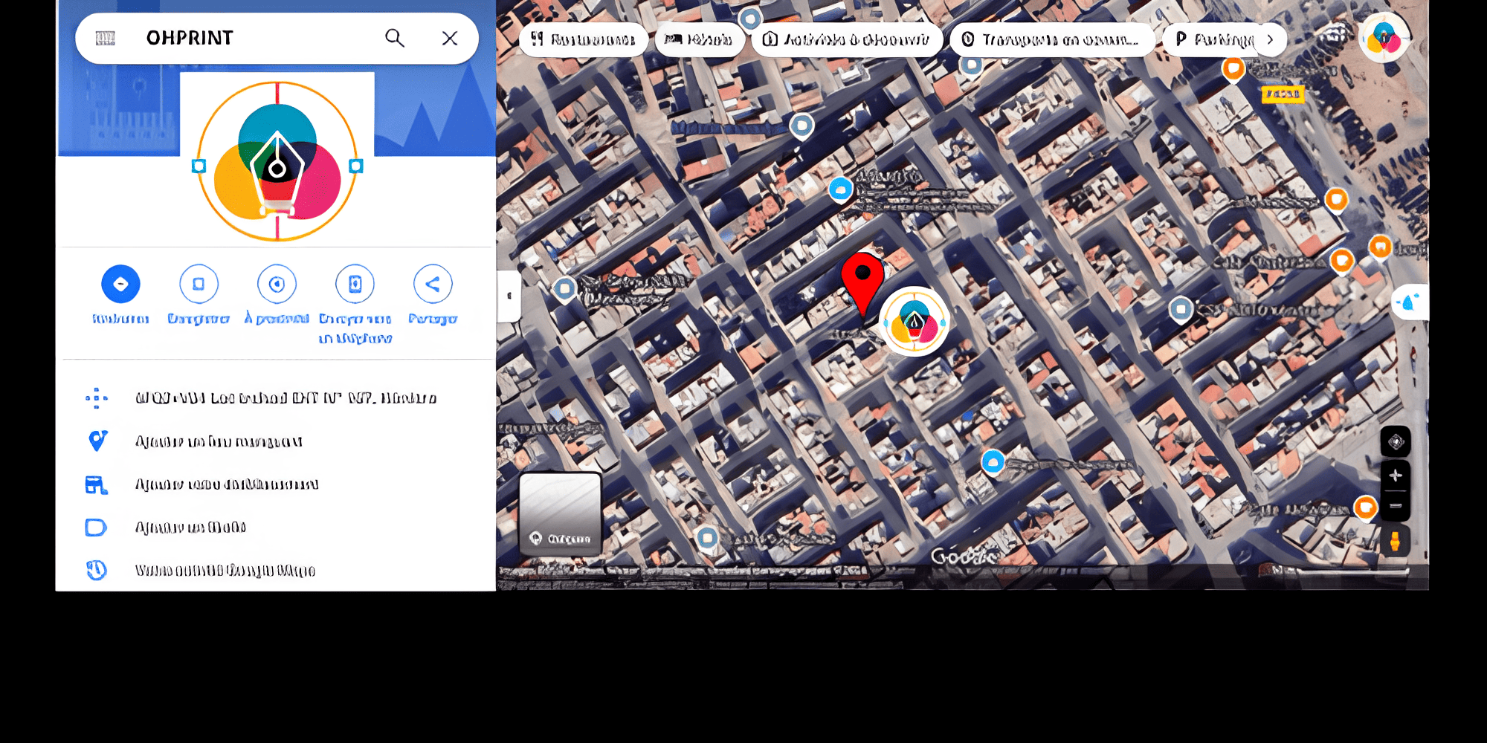Click the search magnifier icon
The height and width of the screenshot is (743, 1487).
[x=394, y=38]
